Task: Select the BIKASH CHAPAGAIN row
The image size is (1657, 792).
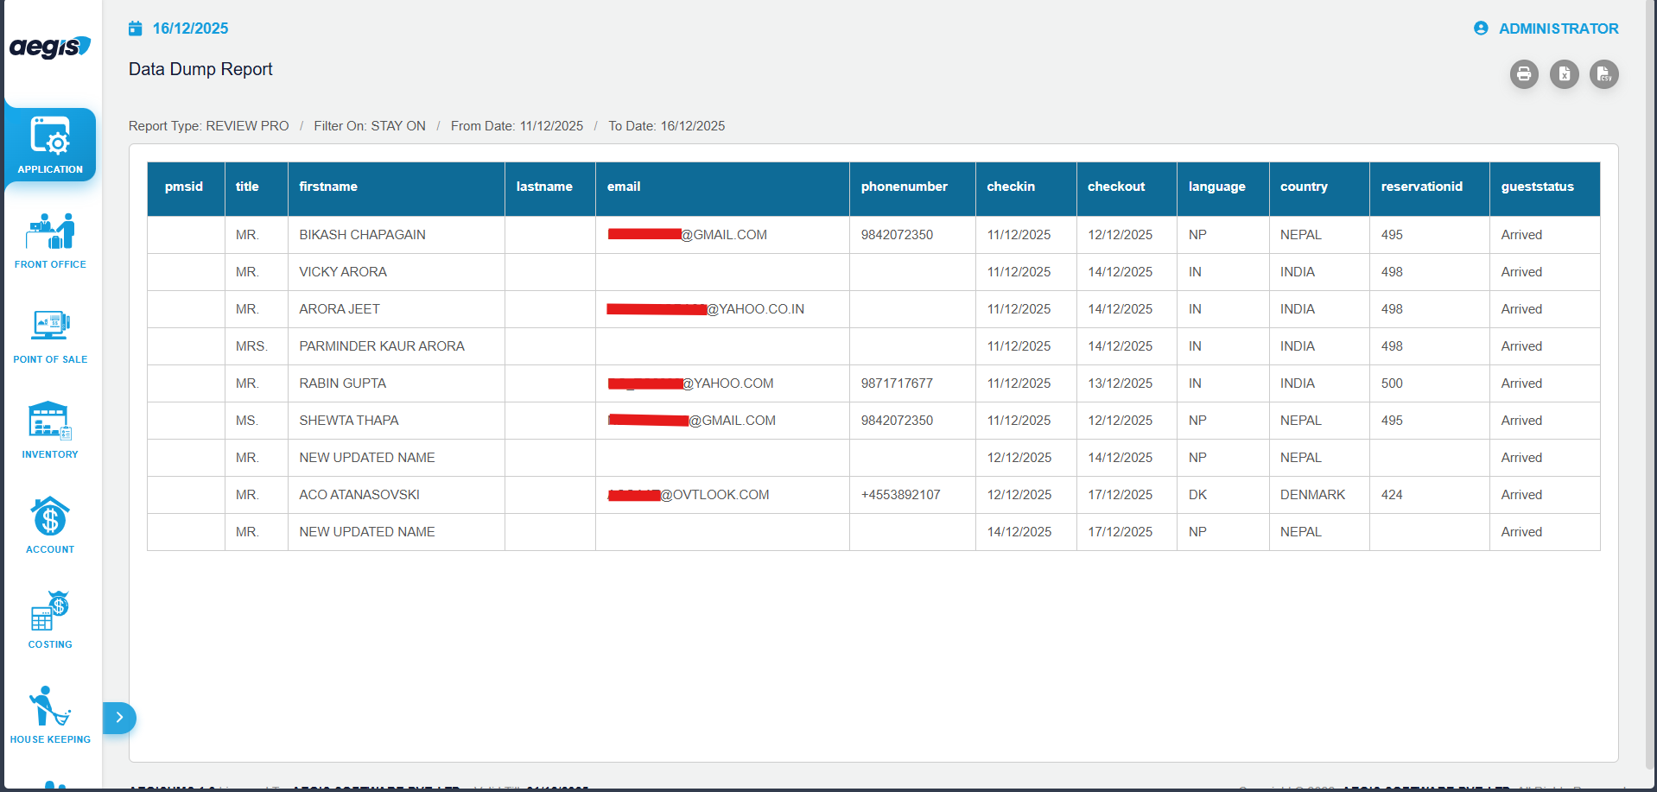Action: (362, 235)
